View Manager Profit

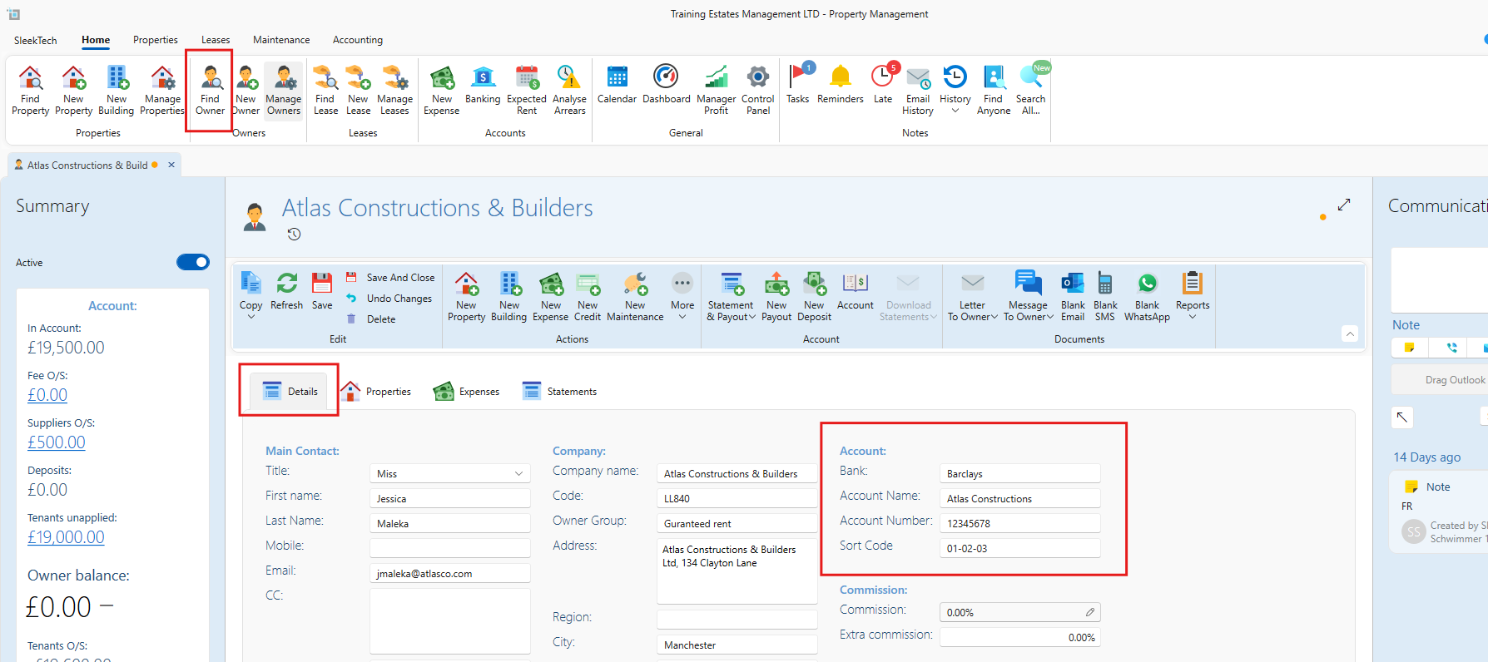tap(717, 90)
